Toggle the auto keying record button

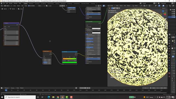[76, 88]
